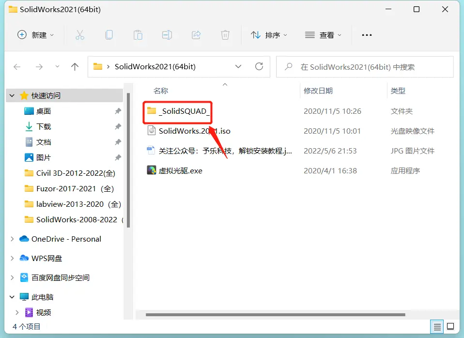Open the 排序 sort menu
Screen dimensions: 464x338
[269, 35]
